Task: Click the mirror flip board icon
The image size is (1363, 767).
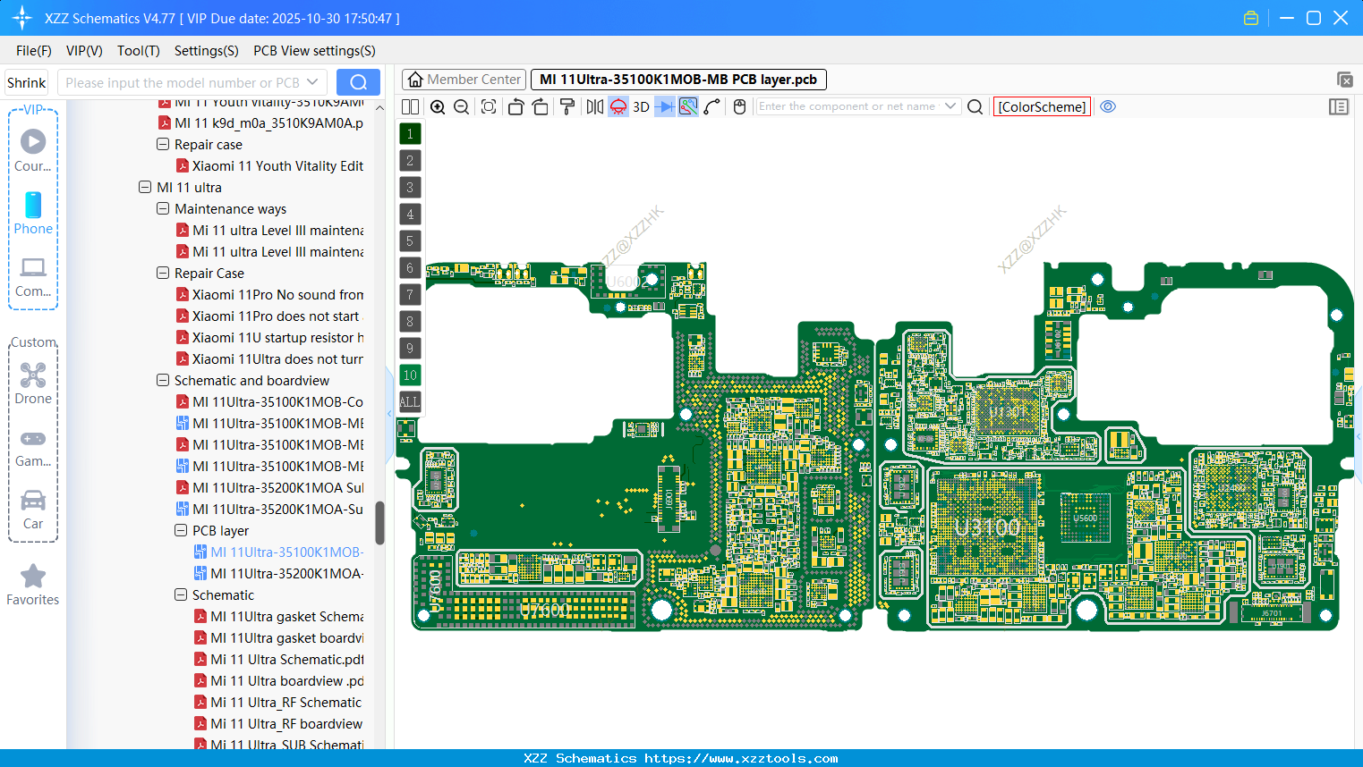Action: click(x=593, y=106)
